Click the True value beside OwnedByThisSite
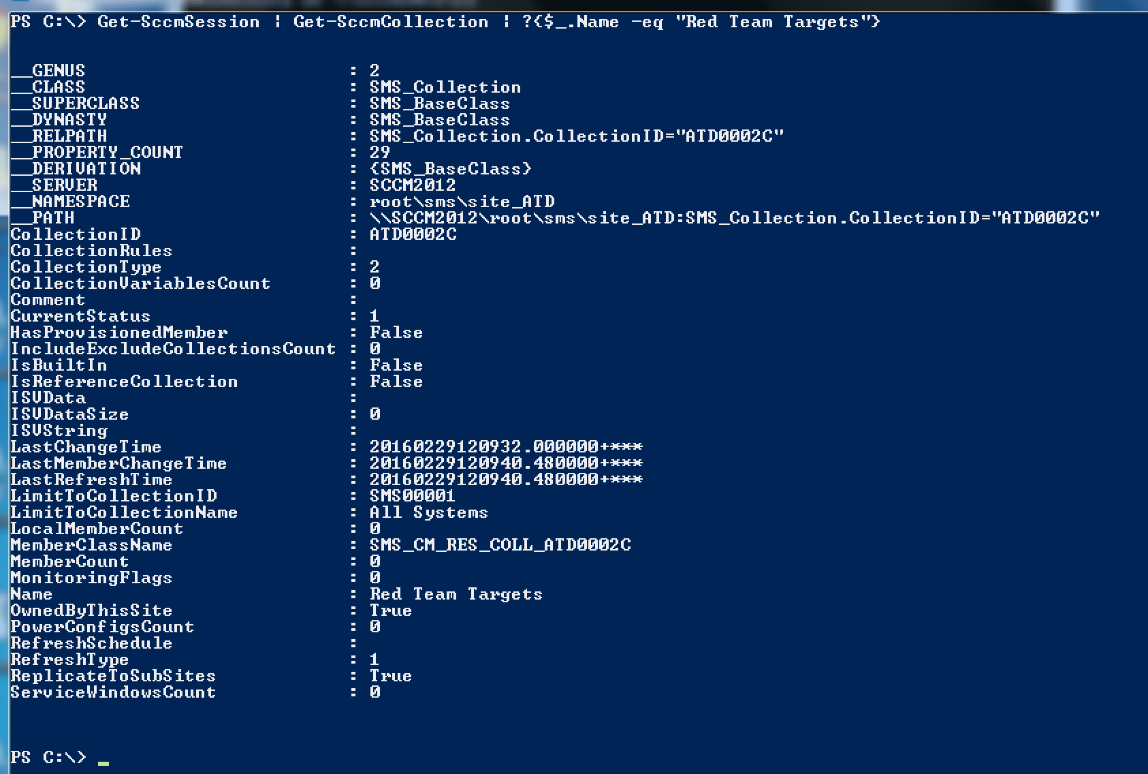 (391, 610)
